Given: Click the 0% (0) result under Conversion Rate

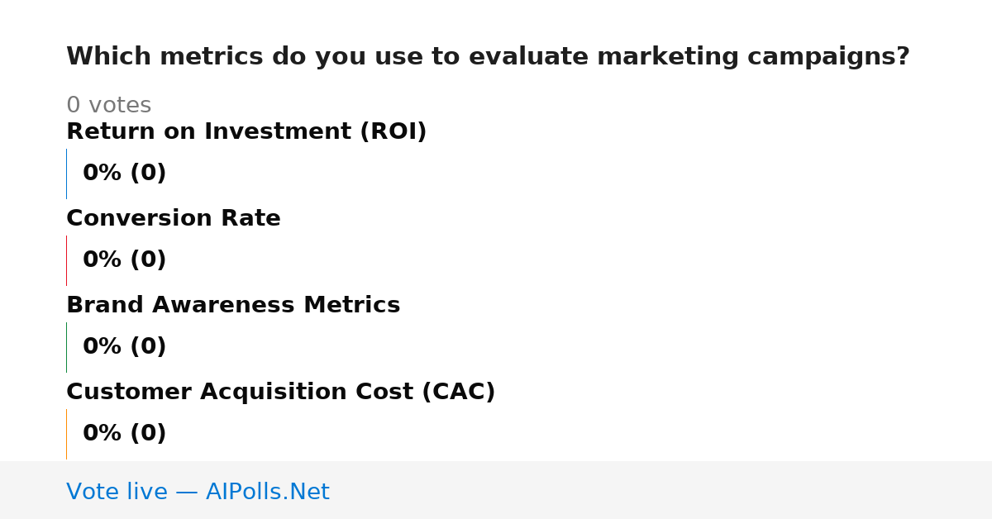Looking at the screenshot, I should click(125, 260).
